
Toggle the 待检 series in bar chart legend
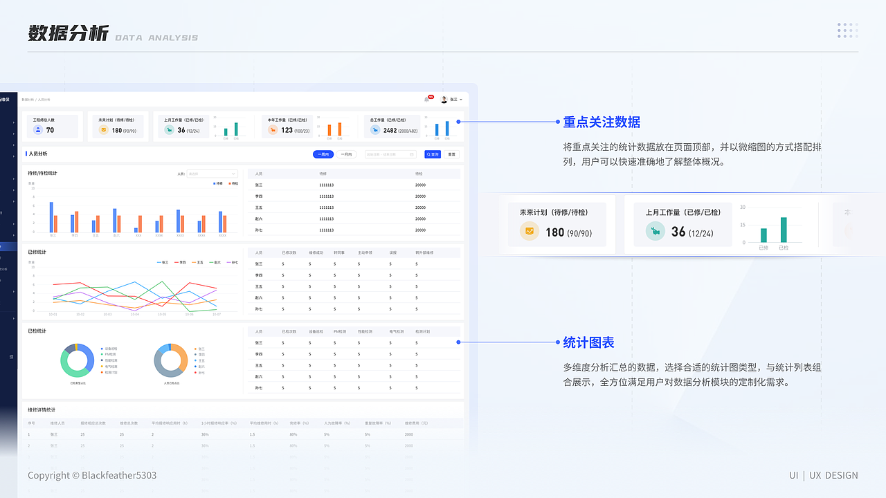pyautogui.click(x=233, y=183)
